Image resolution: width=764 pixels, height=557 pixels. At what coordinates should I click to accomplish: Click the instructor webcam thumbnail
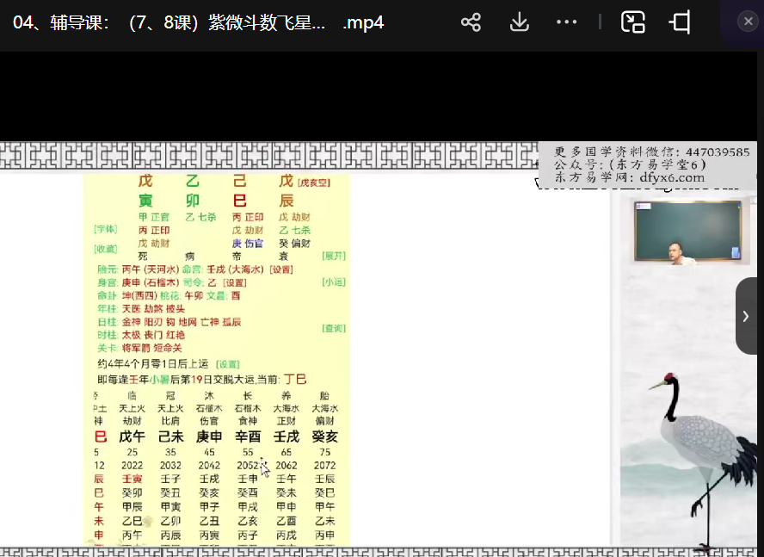pyautogui.click(x=687, y=232)
